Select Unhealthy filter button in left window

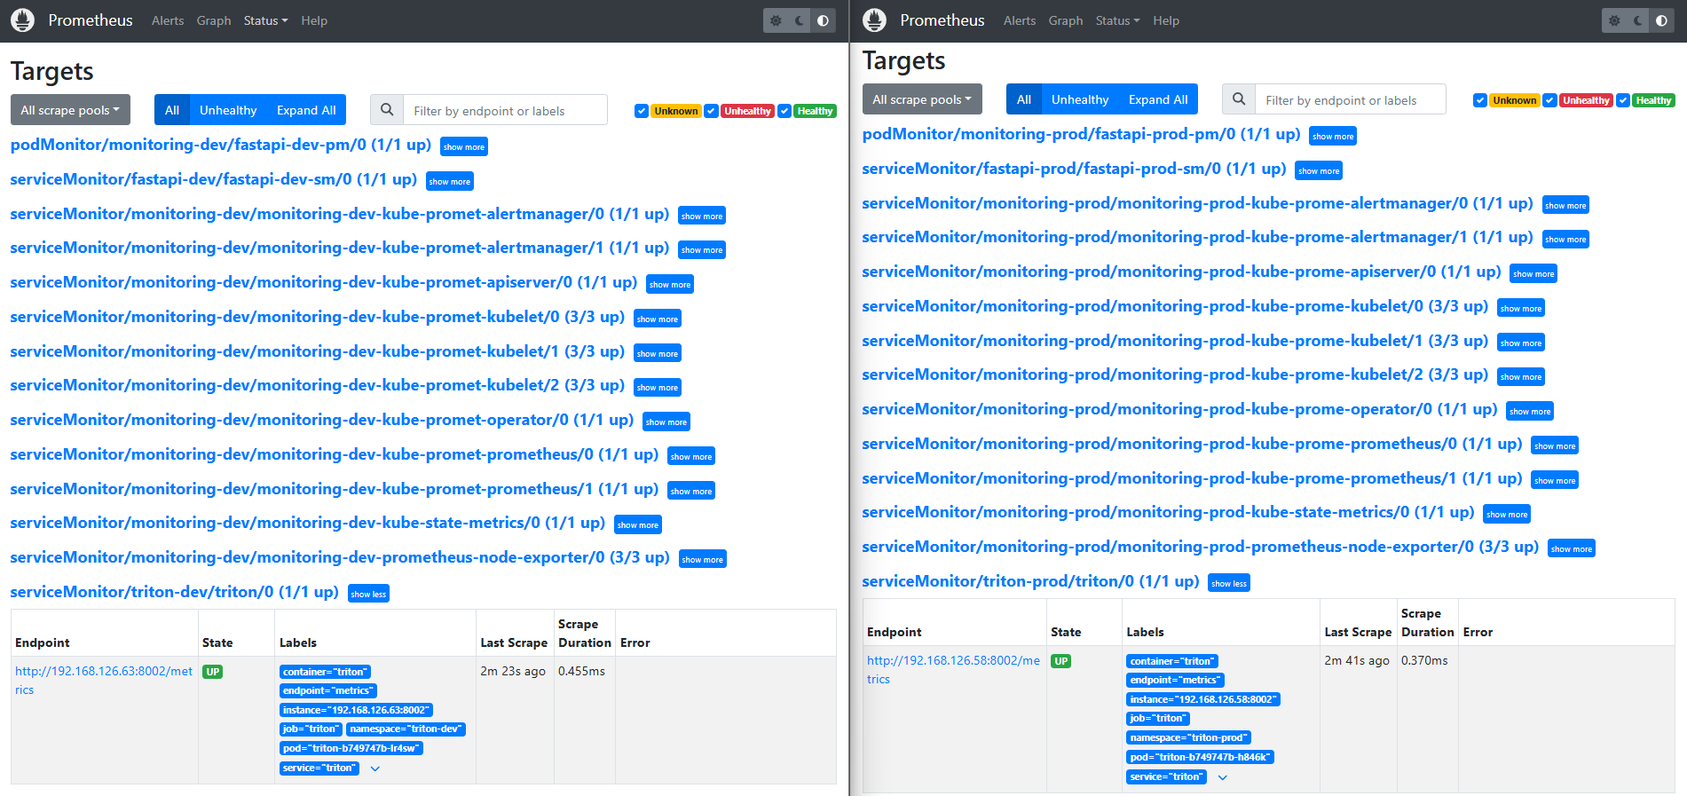pyautogui.click(x=228, y=110)
